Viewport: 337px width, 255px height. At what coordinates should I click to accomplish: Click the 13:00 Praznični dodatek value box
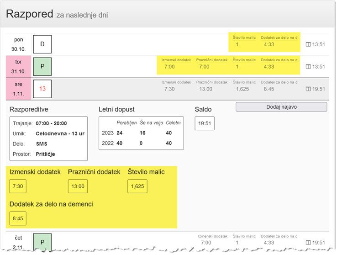coord(78,186)
